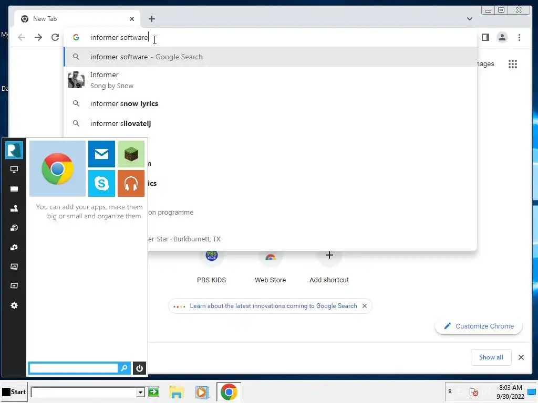Open the Chrome side panel icon
Viewport: 538px width, 403px height.
point(485,37)
